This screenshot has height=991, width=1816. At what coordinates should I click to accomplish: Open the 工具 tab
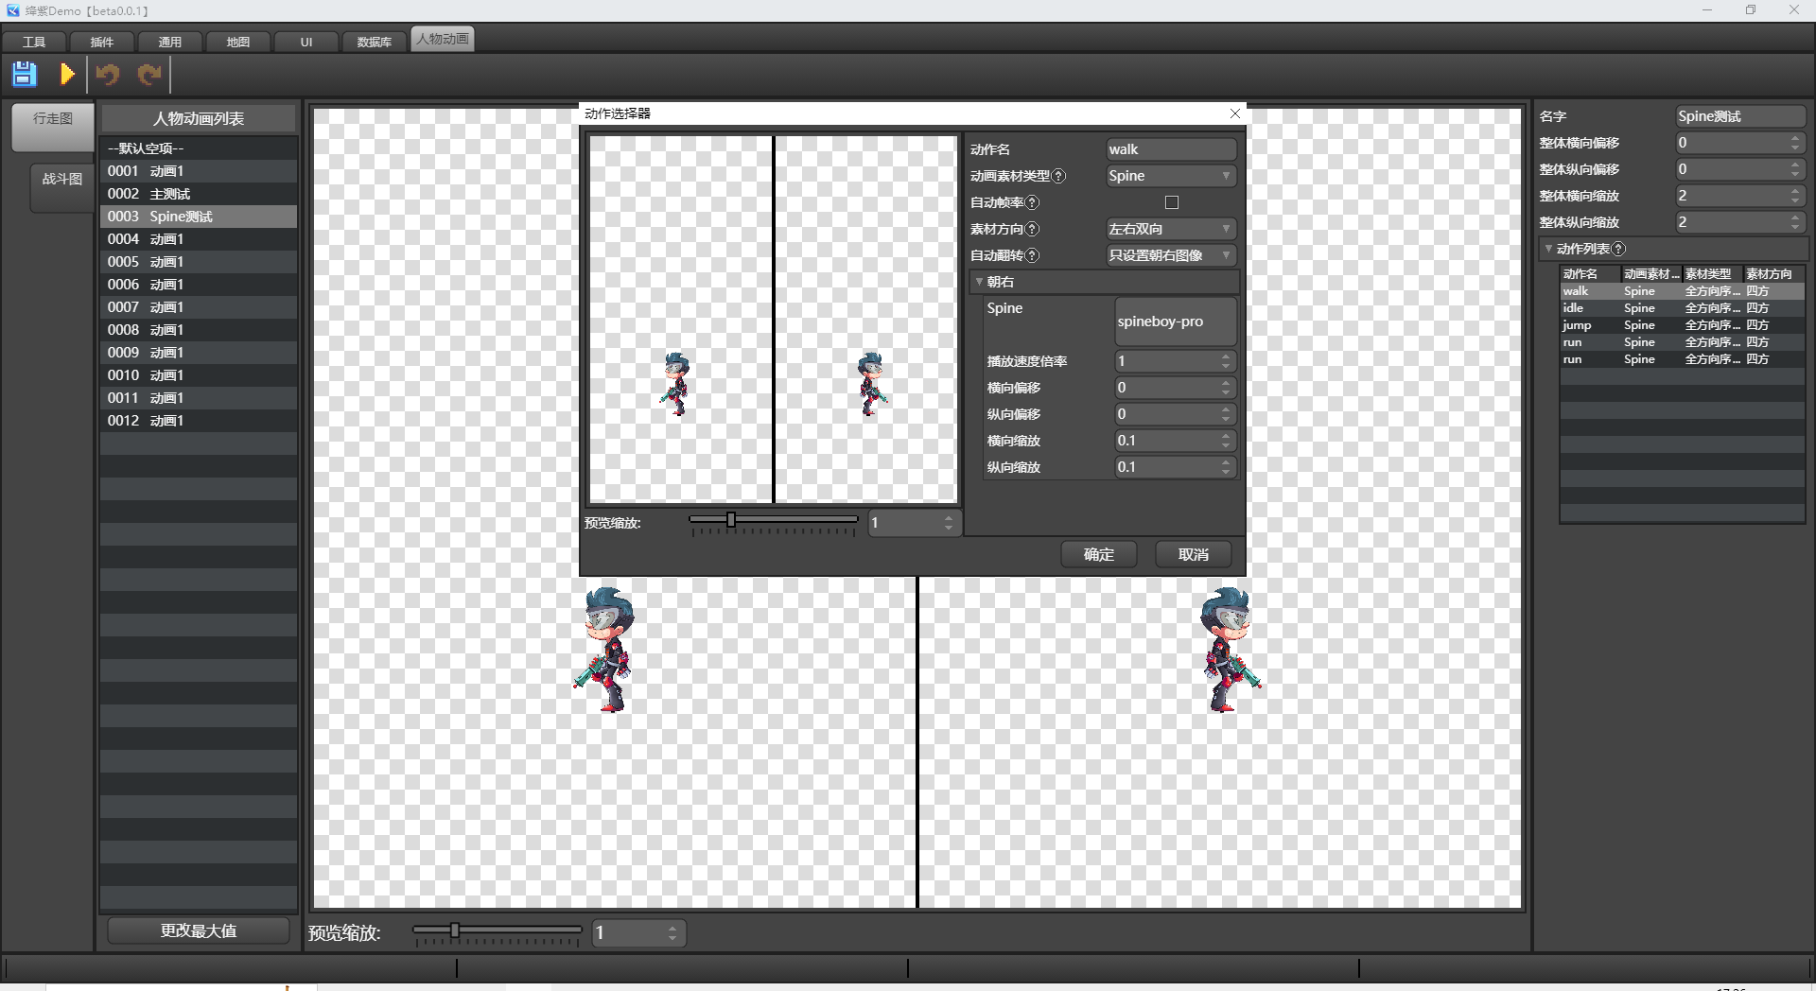(34, 42)
